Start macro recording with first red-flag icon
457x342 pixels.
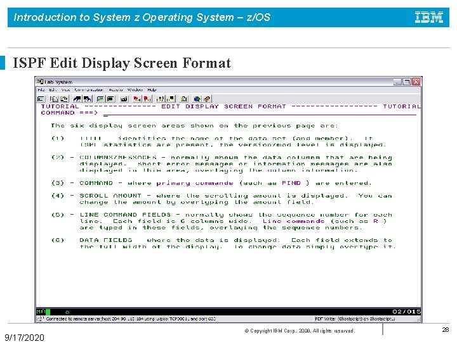pos(137,99)
